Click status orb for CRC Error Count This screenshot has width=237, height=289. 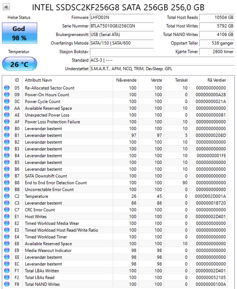(7, 210)
